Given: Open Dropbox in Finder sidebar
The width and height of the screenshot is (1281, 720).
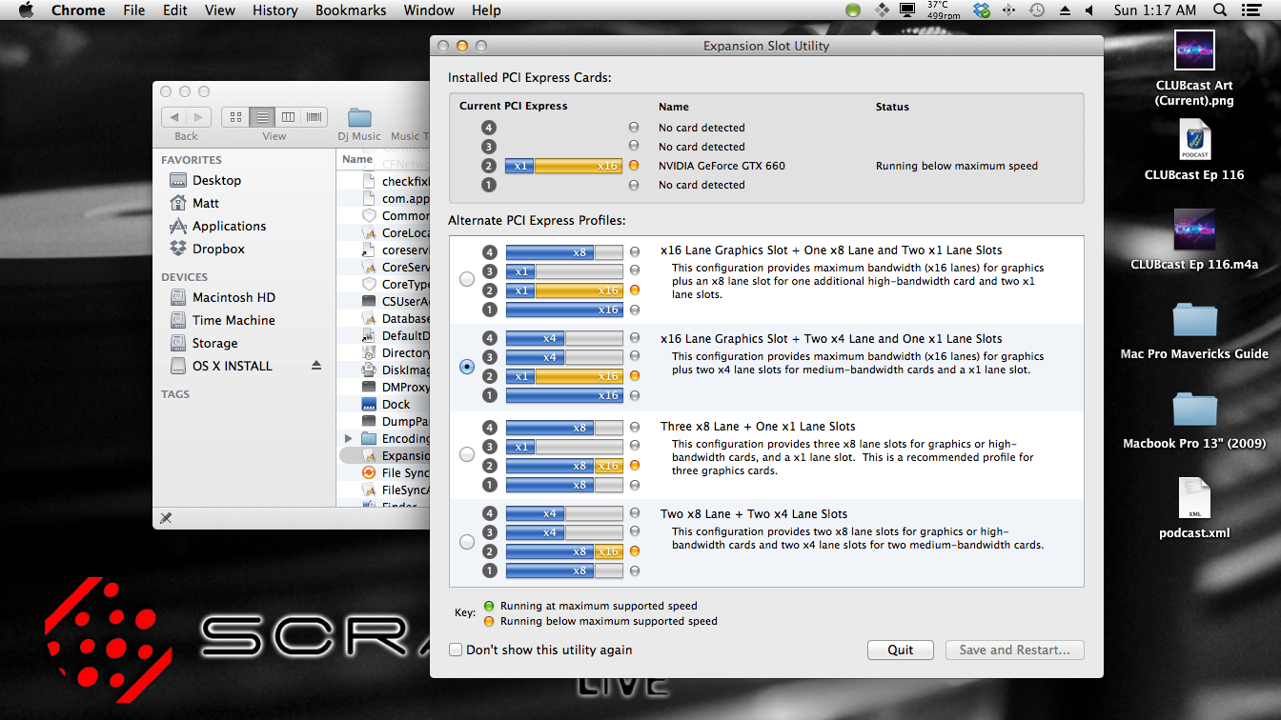Looking at the screenshot, I should pyautogui.click(x=207, y=249).
